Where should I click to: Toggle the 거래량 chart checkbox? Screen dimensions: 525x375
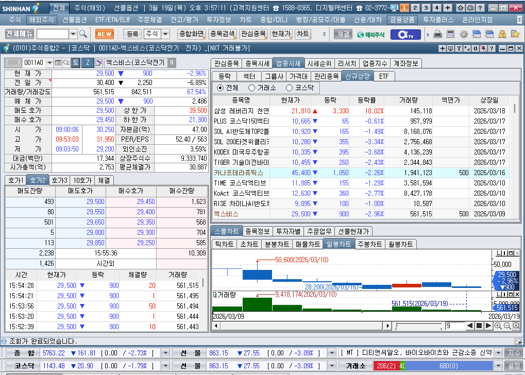pyautogui.click(x=215, y=295)
